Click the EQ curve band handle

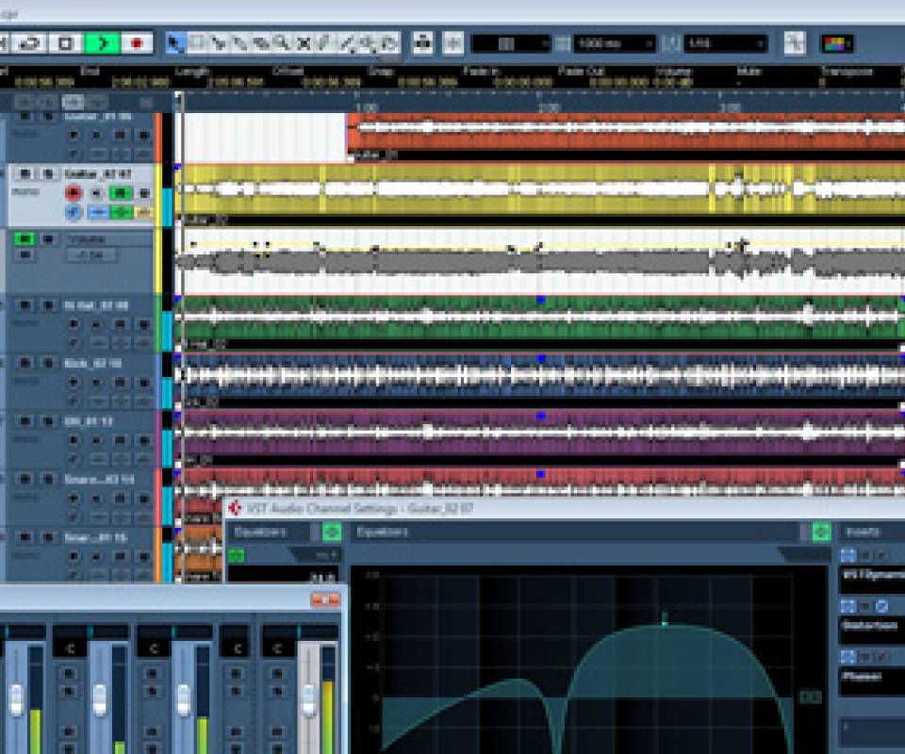click(x=665, y=620)
